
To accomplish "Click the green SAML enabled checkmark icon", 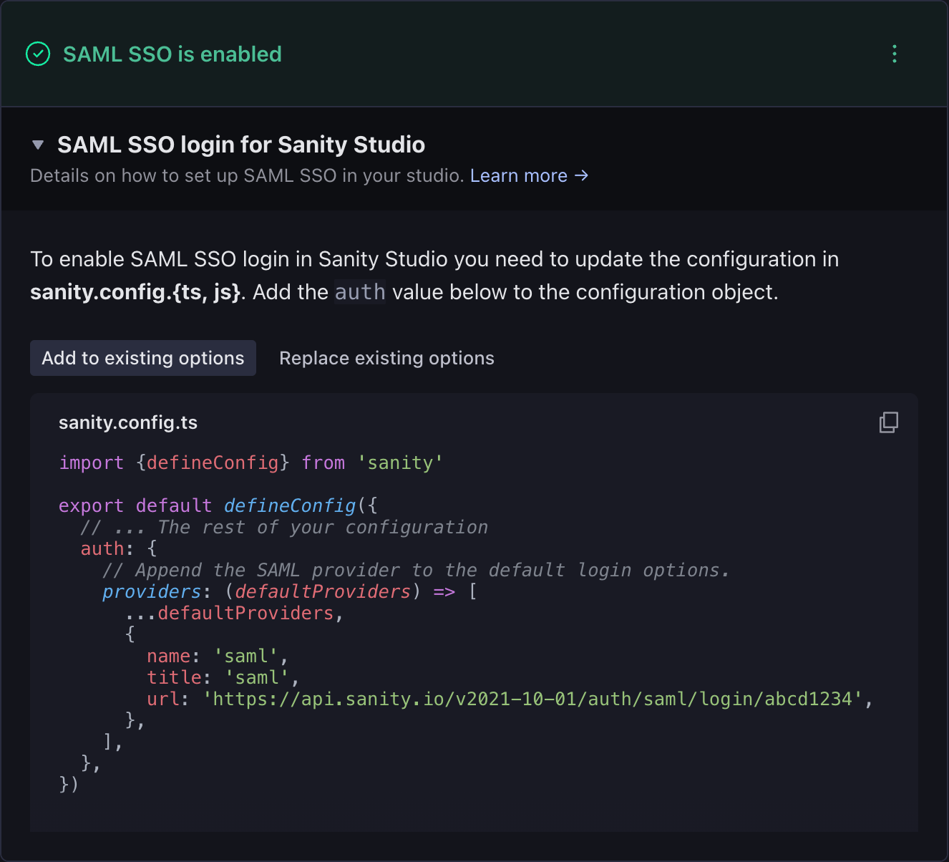I will 38,54.
